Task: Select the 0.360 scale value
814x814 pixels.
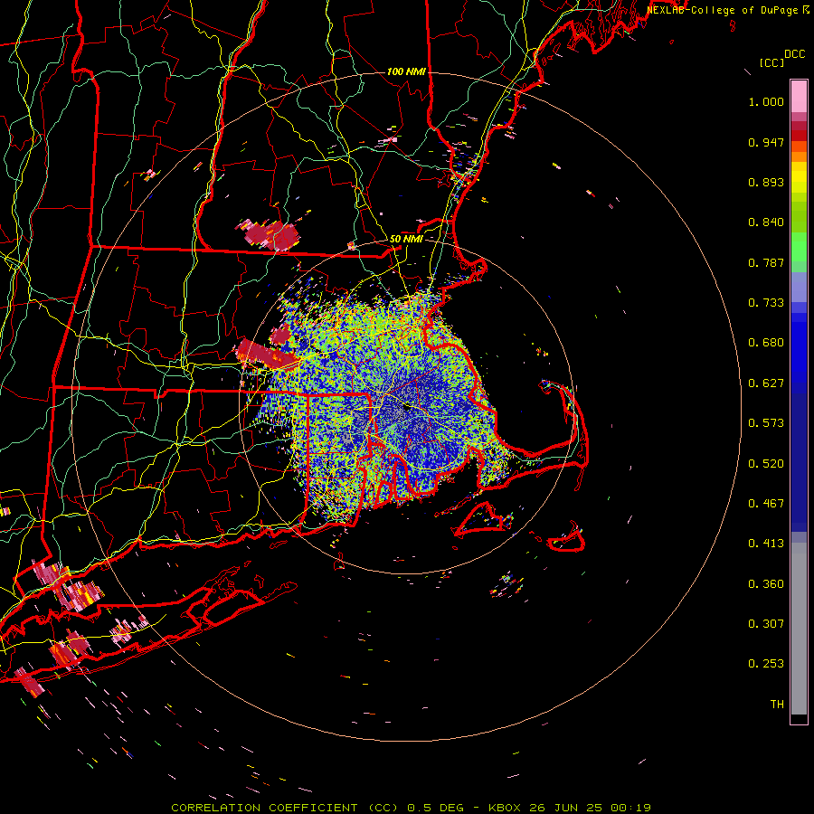Action: [x=766, y=584]
